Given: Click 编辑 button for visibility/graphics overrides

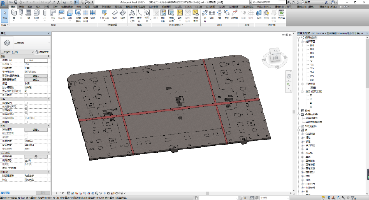Looking at the screenshot, I should click(x=36, y=76).
